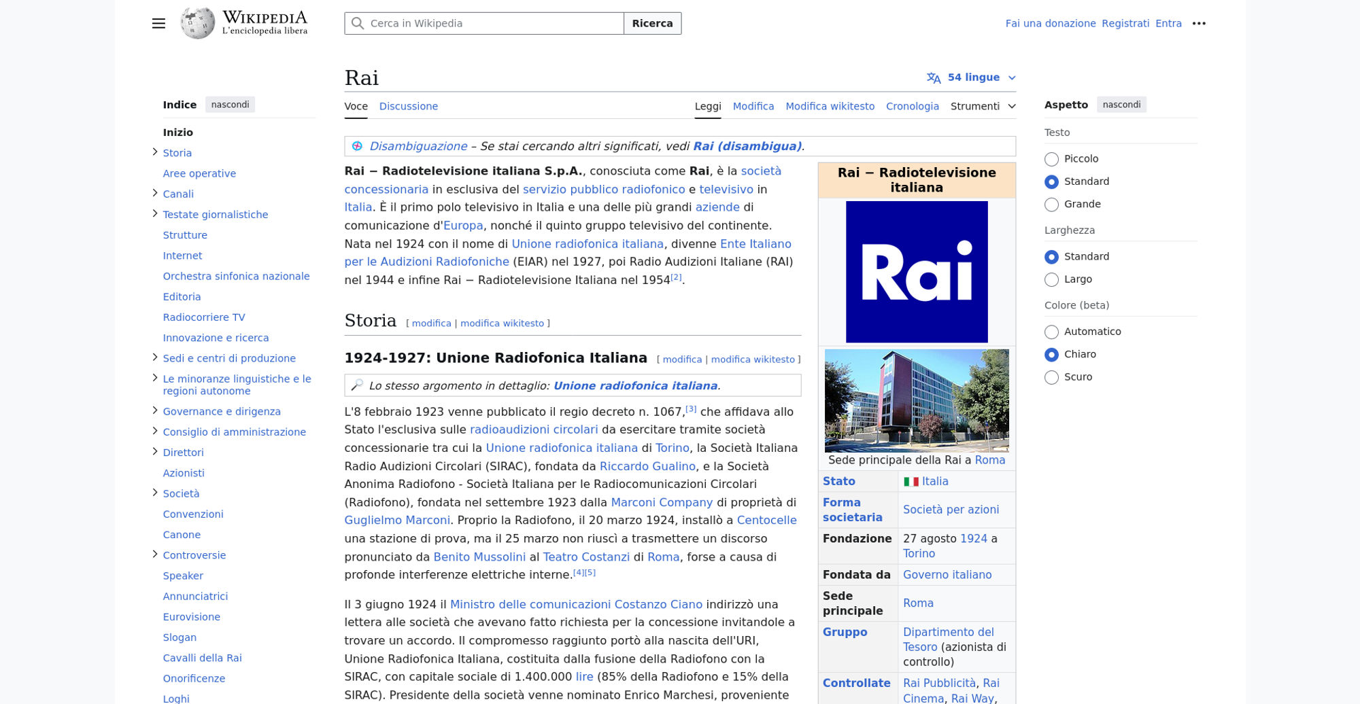
Task: Select the Leggi tab
Action: pos(708,106)
